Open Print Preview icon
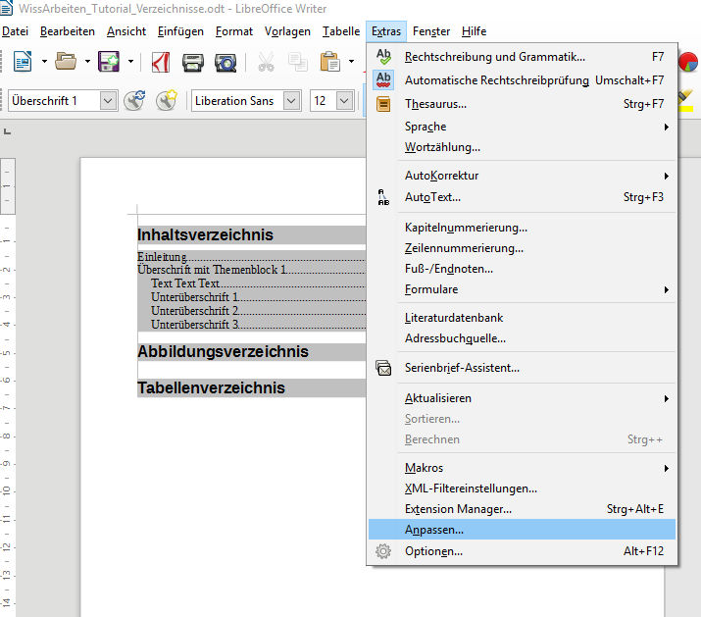The width and height of the screenshot is (701, 617). [x=225, y=63]
